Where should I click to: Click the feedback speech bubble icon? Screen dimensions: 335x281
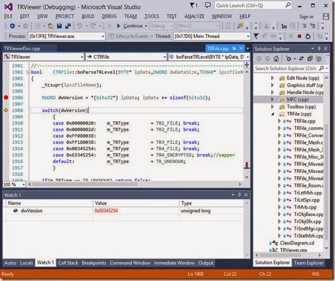point(207,5)
